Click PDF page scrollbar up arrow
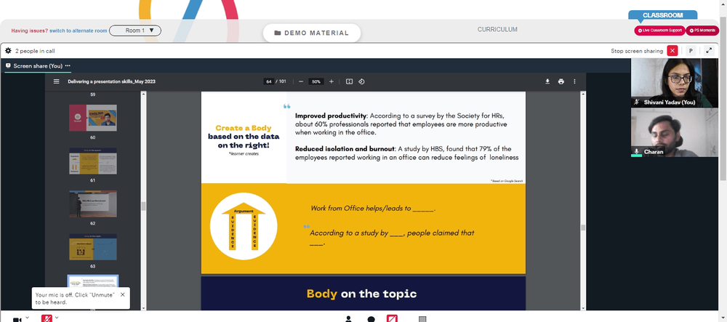Screen dimensions: 727x322 pyautogui.click(x=583, y=94)
